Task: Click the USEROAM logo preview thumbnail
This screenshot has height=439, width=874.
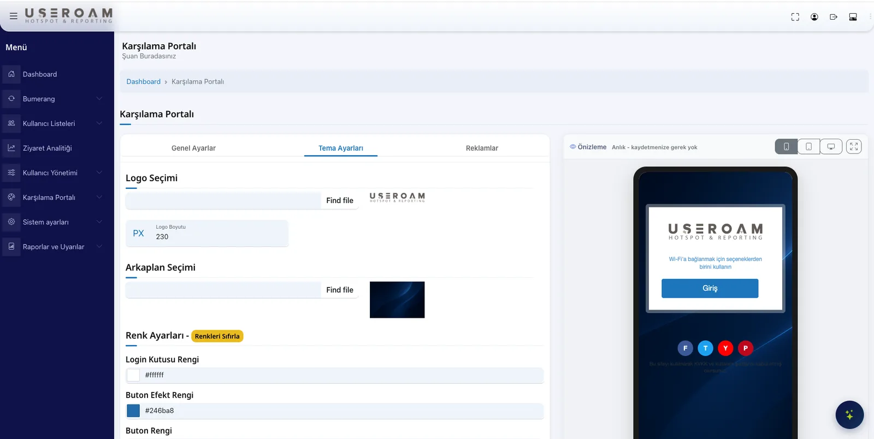Action: (397, 197)
